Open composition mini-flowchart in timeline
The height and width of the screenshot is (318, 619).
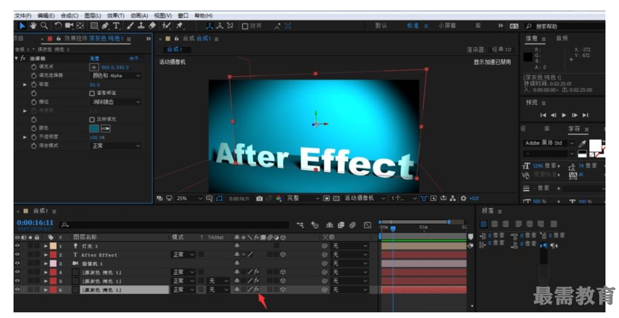tap(300, 225)
